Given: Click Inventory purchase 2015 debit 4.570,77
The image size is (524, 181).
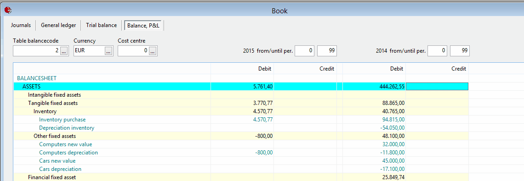Looking at the screenshot, I should tap(262, 119).
